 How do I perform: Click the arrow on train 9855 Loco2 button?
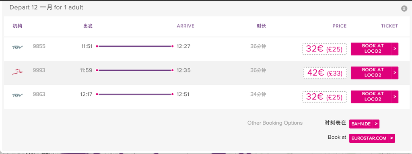click(395, 49)
